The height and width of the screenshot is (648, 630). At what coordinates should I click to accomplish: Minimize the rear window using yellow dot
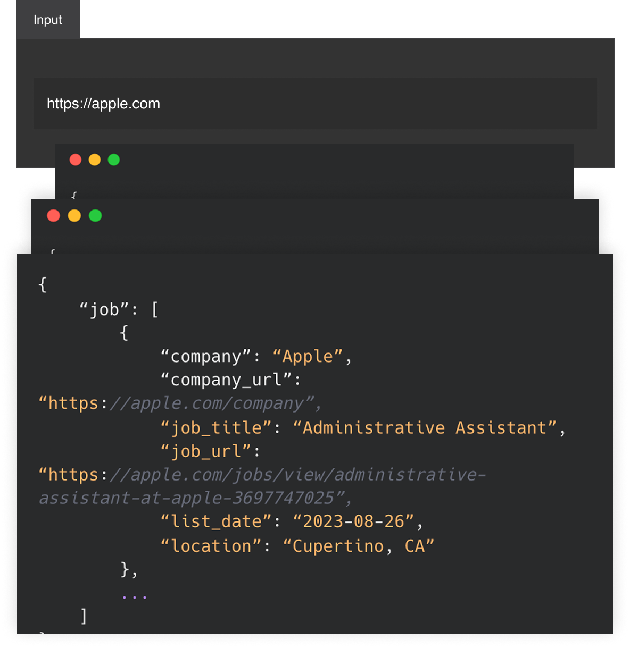95,159
